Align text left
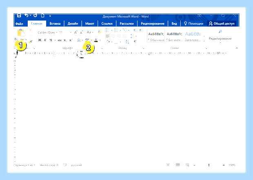The width and height of the screenshot is (253, 180). (107, 36)
